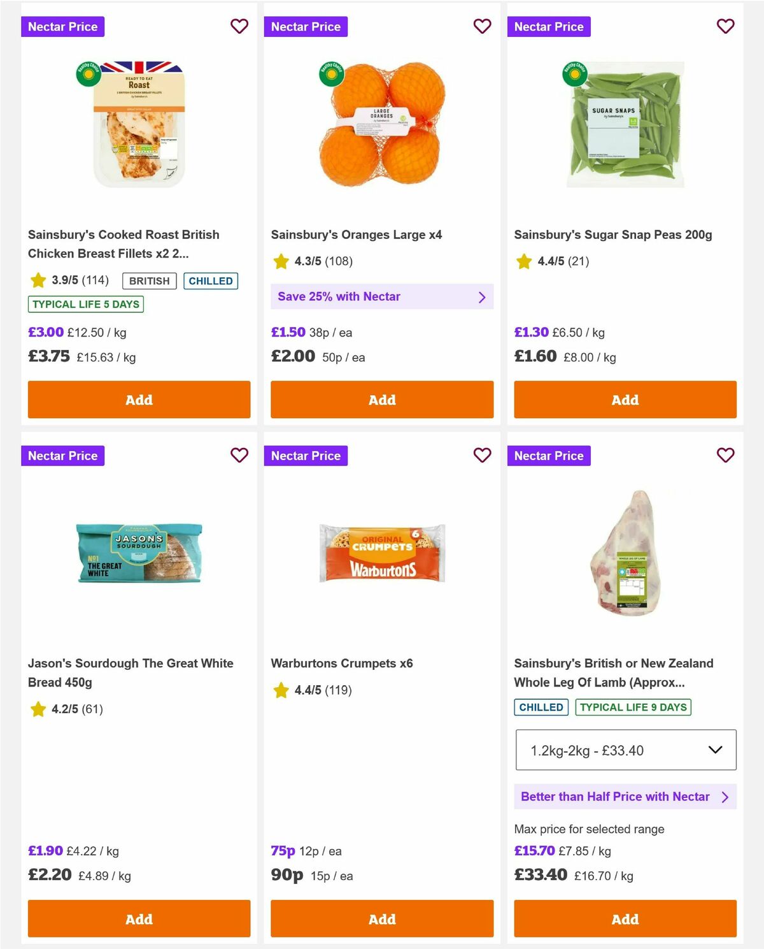Image resolution: width=764 pixels, height=949 pixels.
Task: Click the star icon beside Jason's Sourdough rating
Action: pos(37,709)
